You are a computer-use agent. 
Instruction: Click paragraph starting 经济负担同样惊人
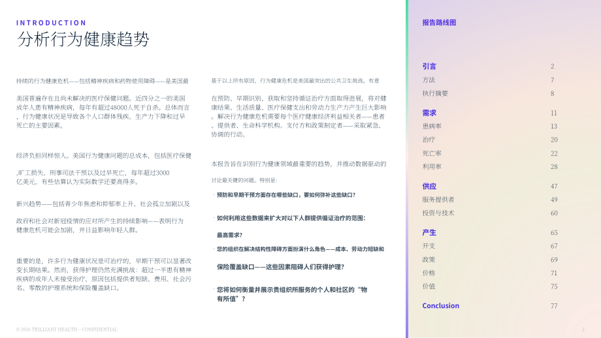[x=103, y=156]
